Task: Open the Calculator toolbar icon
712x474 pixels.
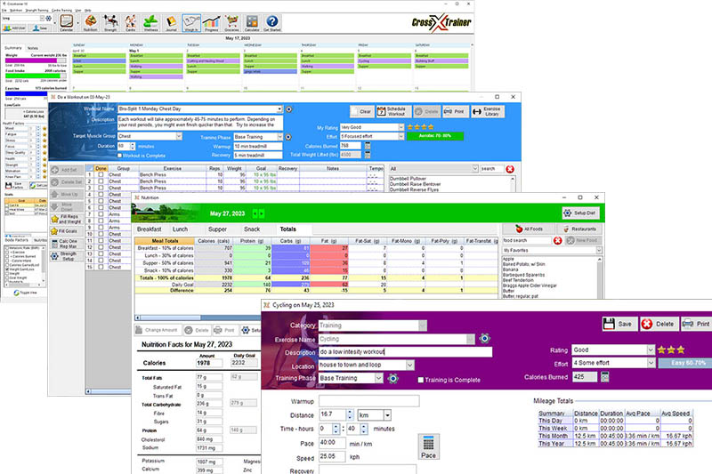Action: [x=252, y=23]
